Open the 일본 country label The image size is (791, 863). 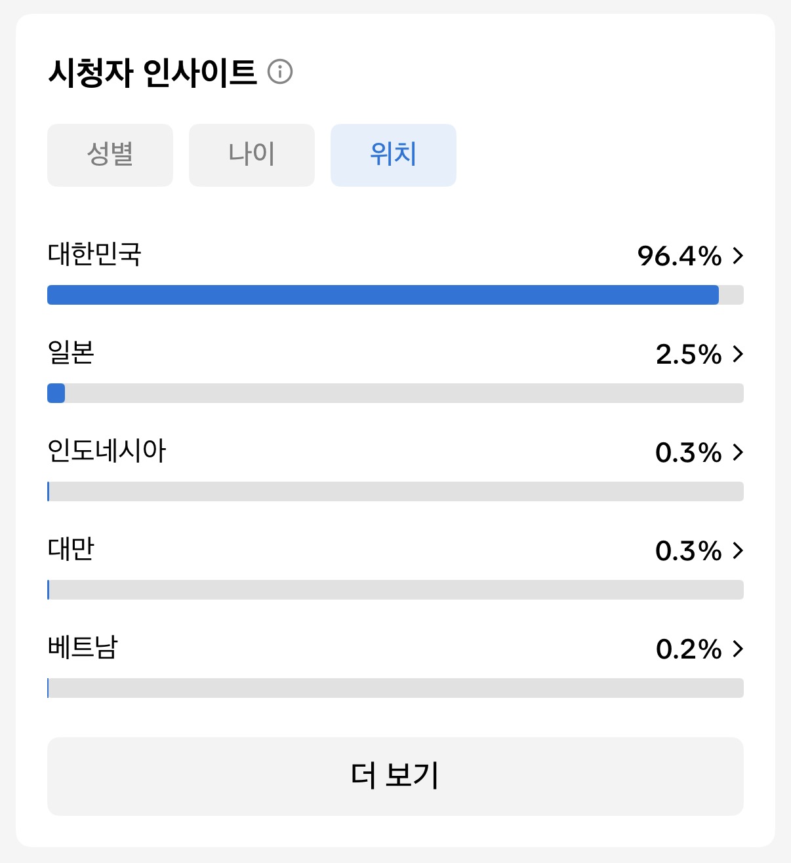coord(71,353)
